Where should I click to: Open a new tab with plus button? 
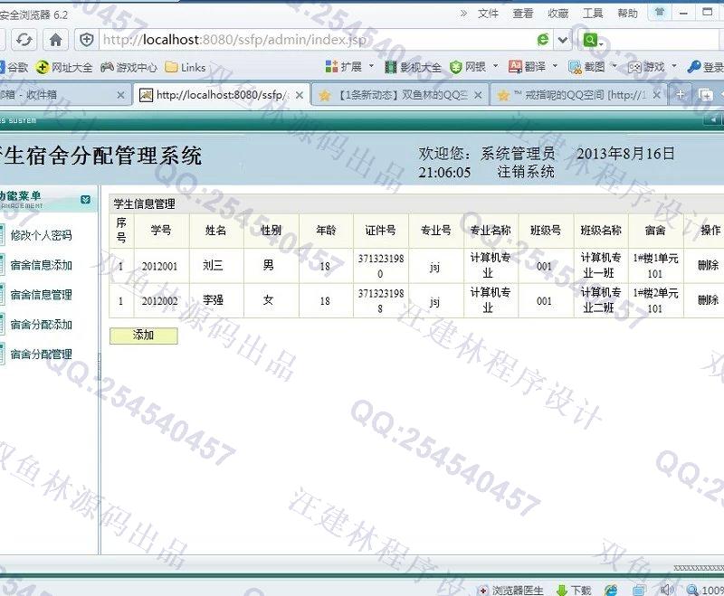click(x=681, y=95)
